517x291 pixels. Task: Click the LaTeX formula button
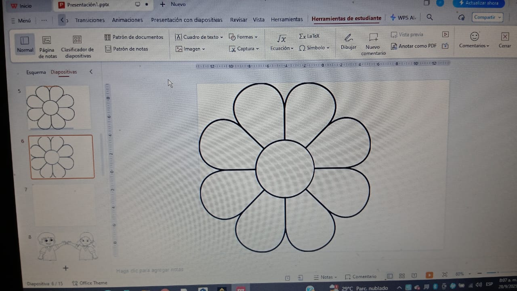click(309, 36)
